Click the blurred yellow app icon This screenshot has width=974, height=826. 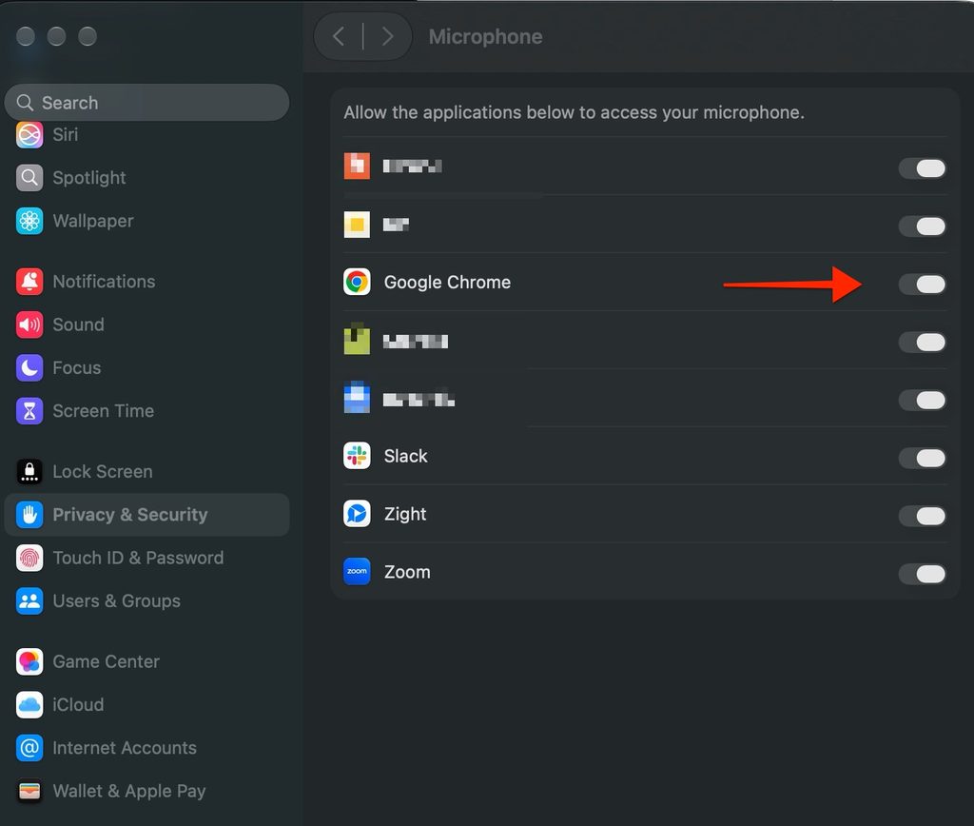(x=357, y=225)
